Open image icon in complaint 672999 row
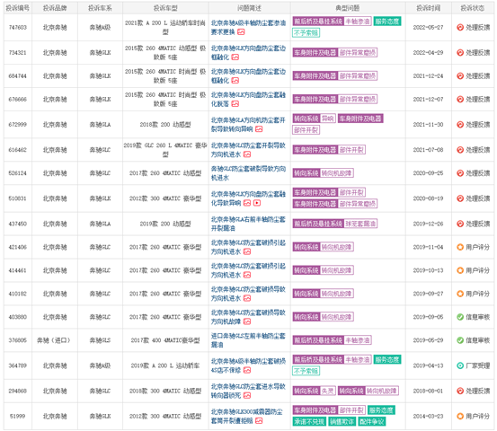497x431 pixels. (x=259, y=129)
